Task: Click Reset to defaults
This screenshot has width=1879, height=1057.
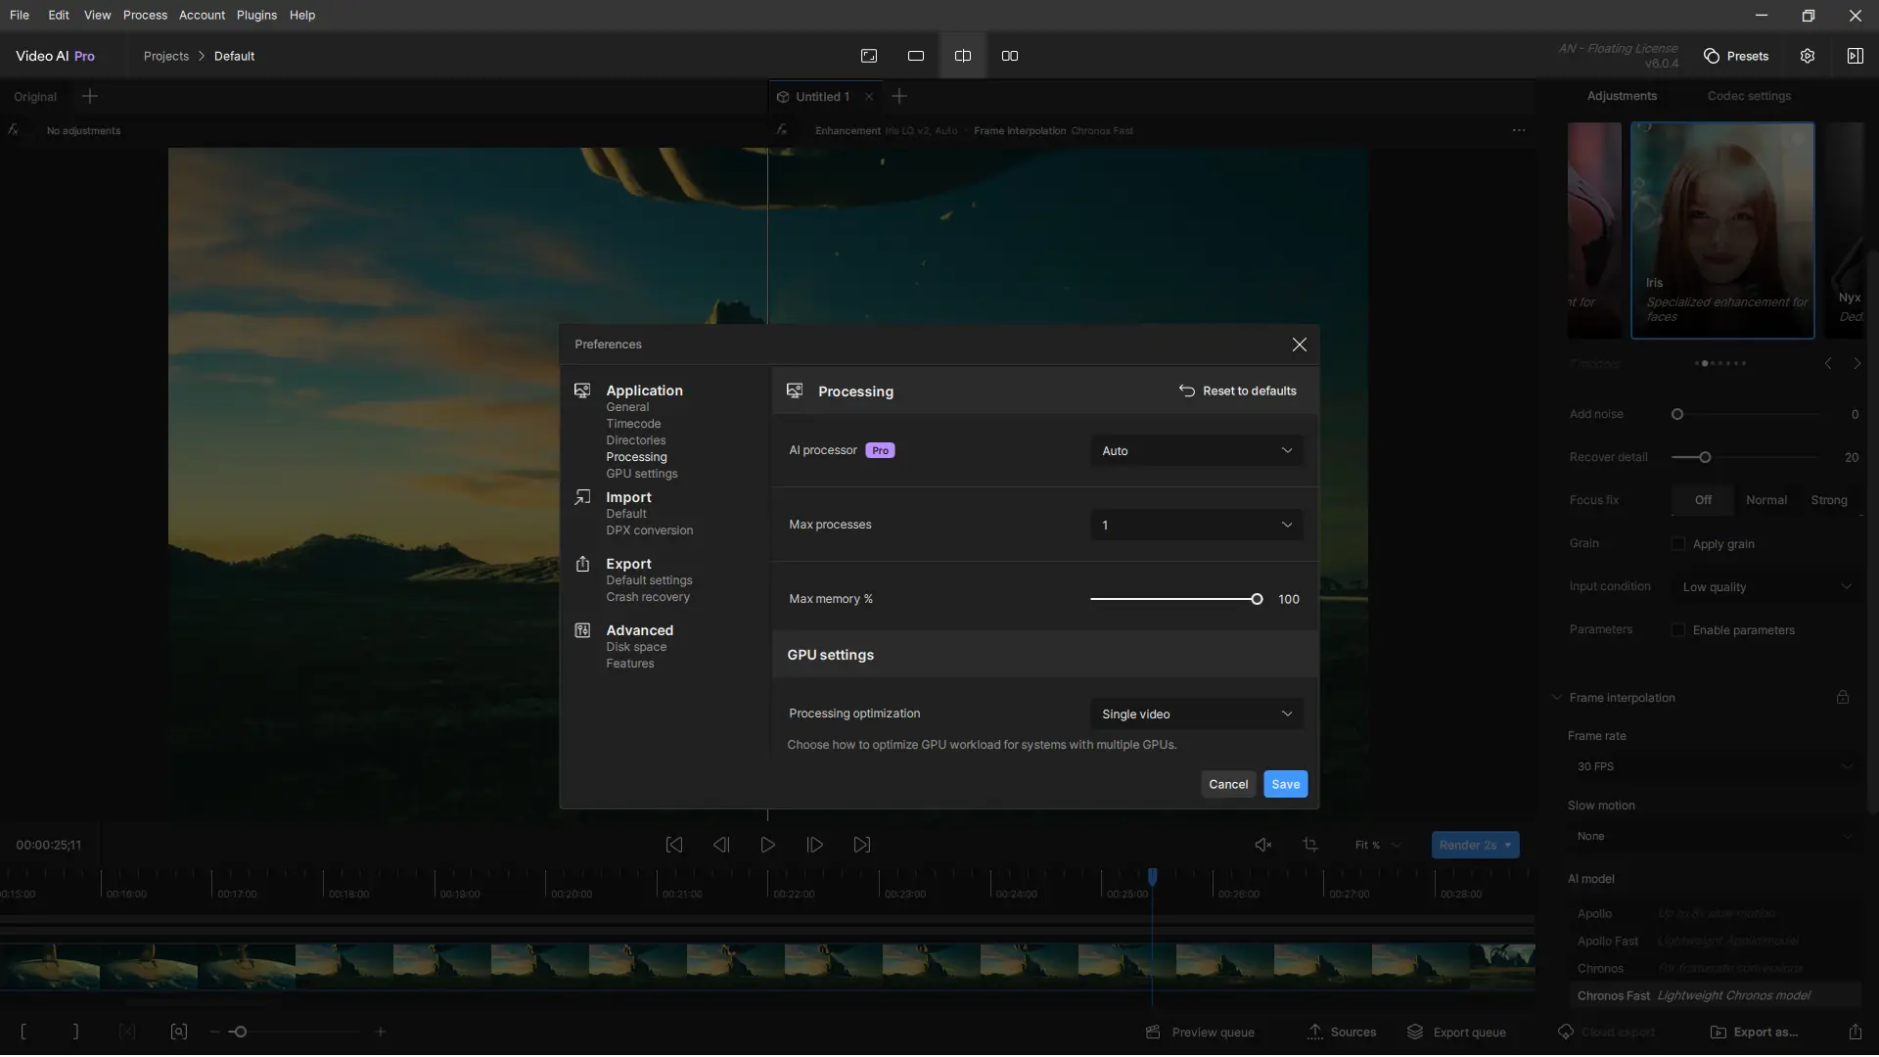Action: pos(1238,391)
